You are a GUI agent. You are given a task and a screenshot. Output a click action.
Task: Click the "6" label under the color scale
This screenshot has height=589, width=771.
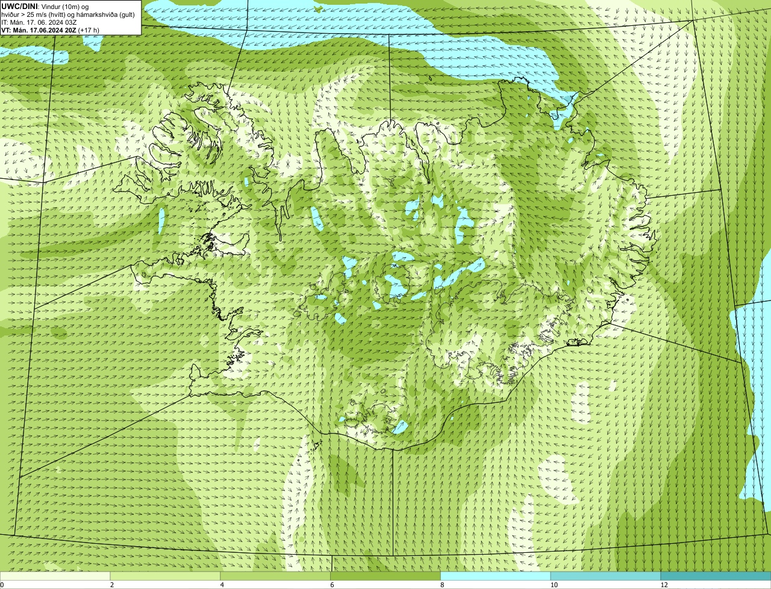click(332, 585)
